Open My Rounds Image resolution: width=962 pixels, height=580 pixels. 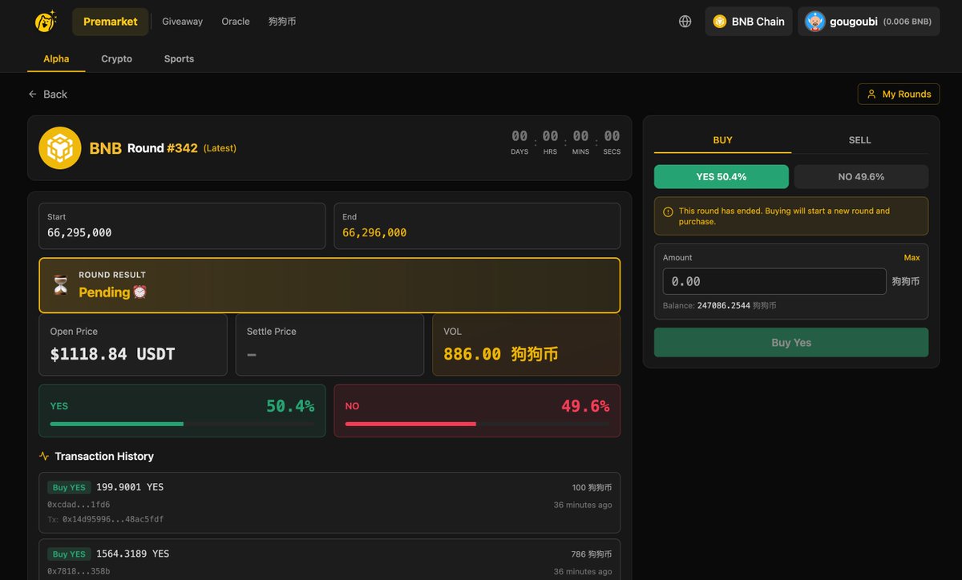[x=899, y=95]
